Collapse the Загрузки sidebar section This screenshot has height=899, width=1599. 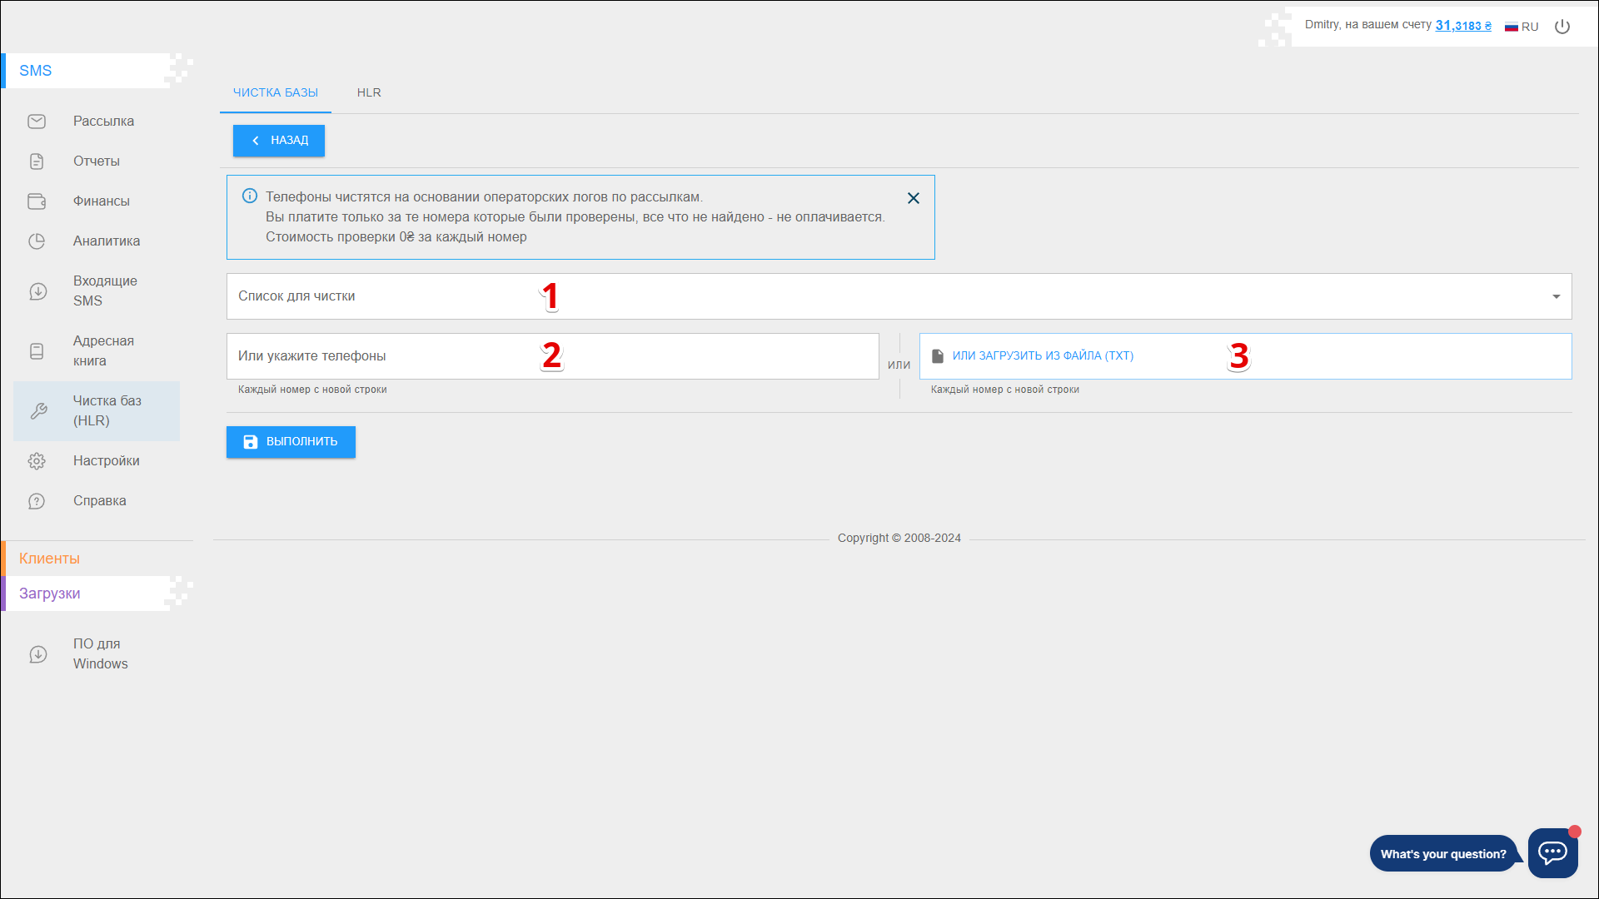coord(50,594)
